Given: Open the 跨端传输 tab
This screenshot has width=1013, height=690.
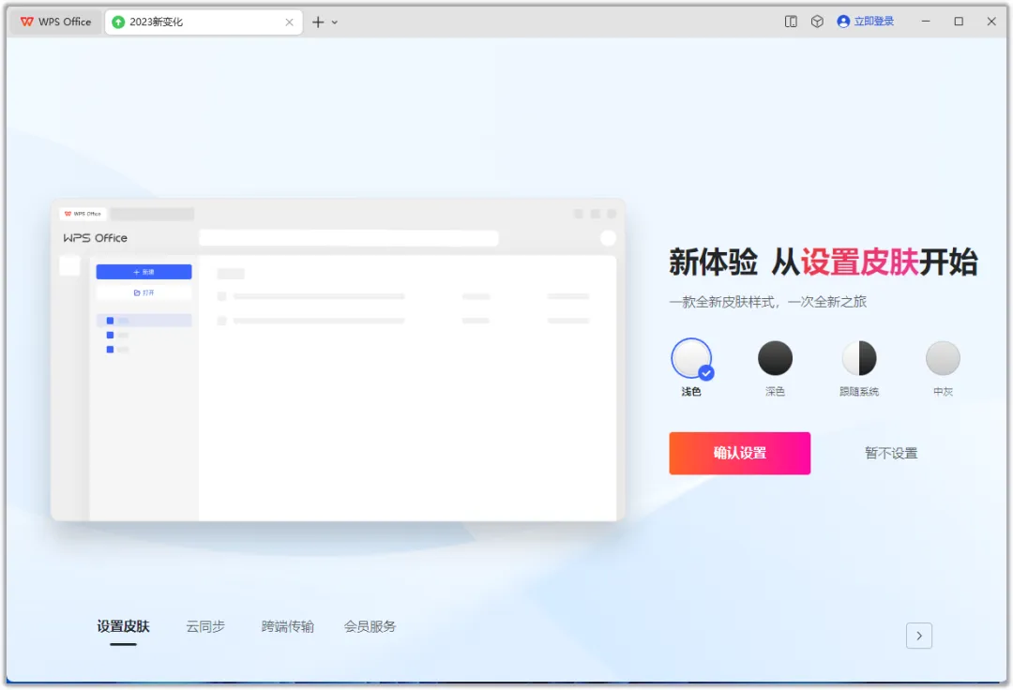Looking at the screenshot, I should point(288,627).
